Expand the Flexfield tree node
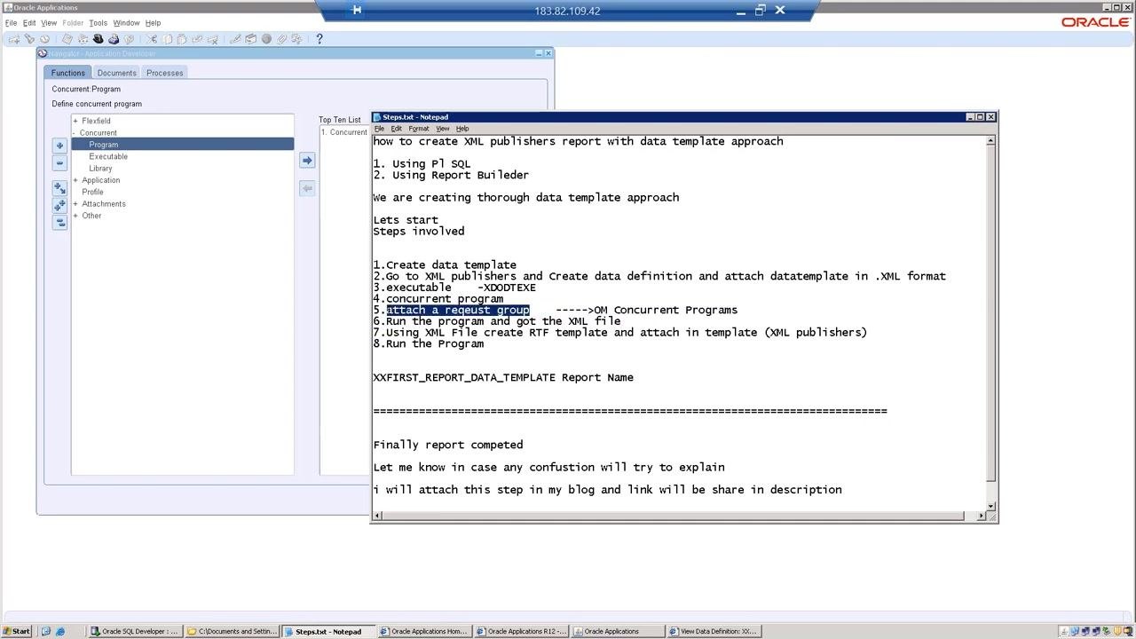The height and width of the screenshot is (639, 1136). point(75,121)
